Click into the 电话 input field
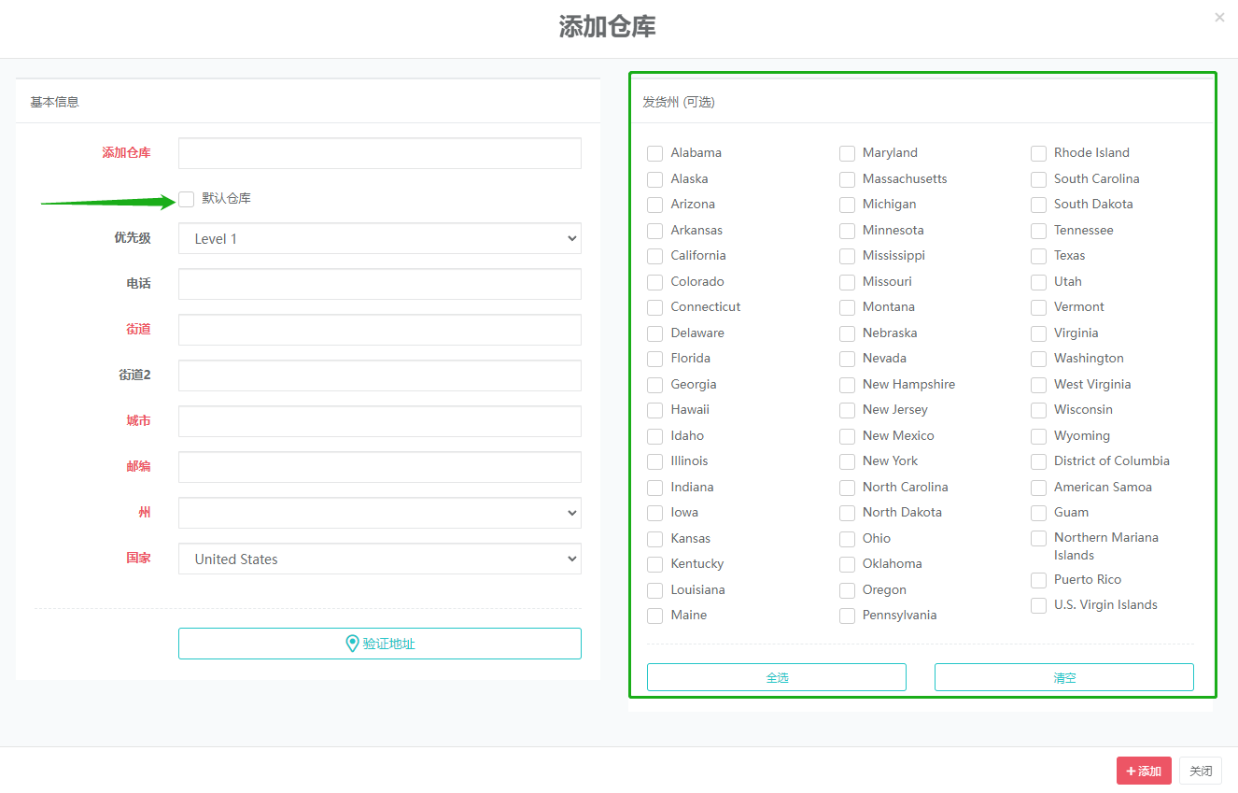The height and width of the screenshot is (793, 1238). pyautogui.click(x=380, y=284)
